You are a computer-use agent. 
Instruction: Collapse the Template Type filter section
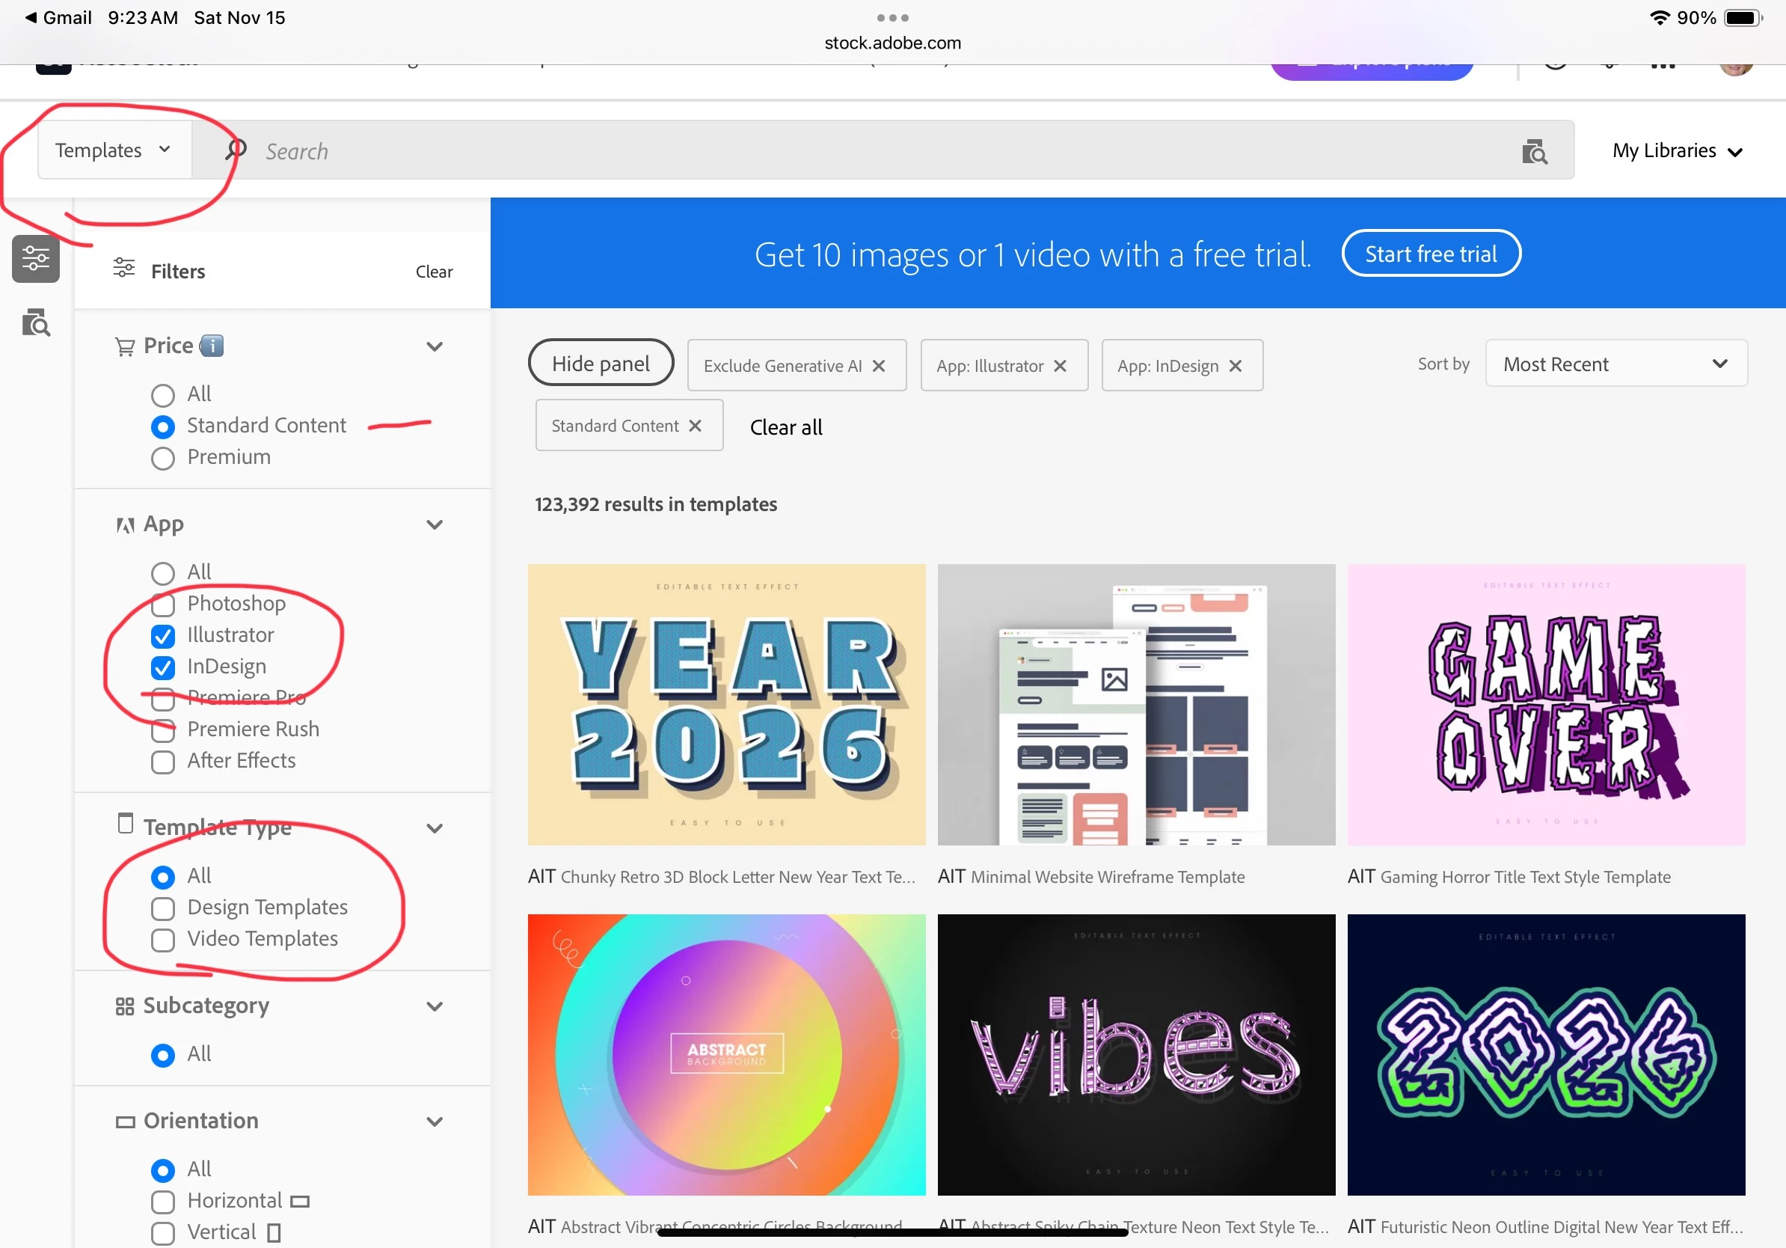point(435,828)
